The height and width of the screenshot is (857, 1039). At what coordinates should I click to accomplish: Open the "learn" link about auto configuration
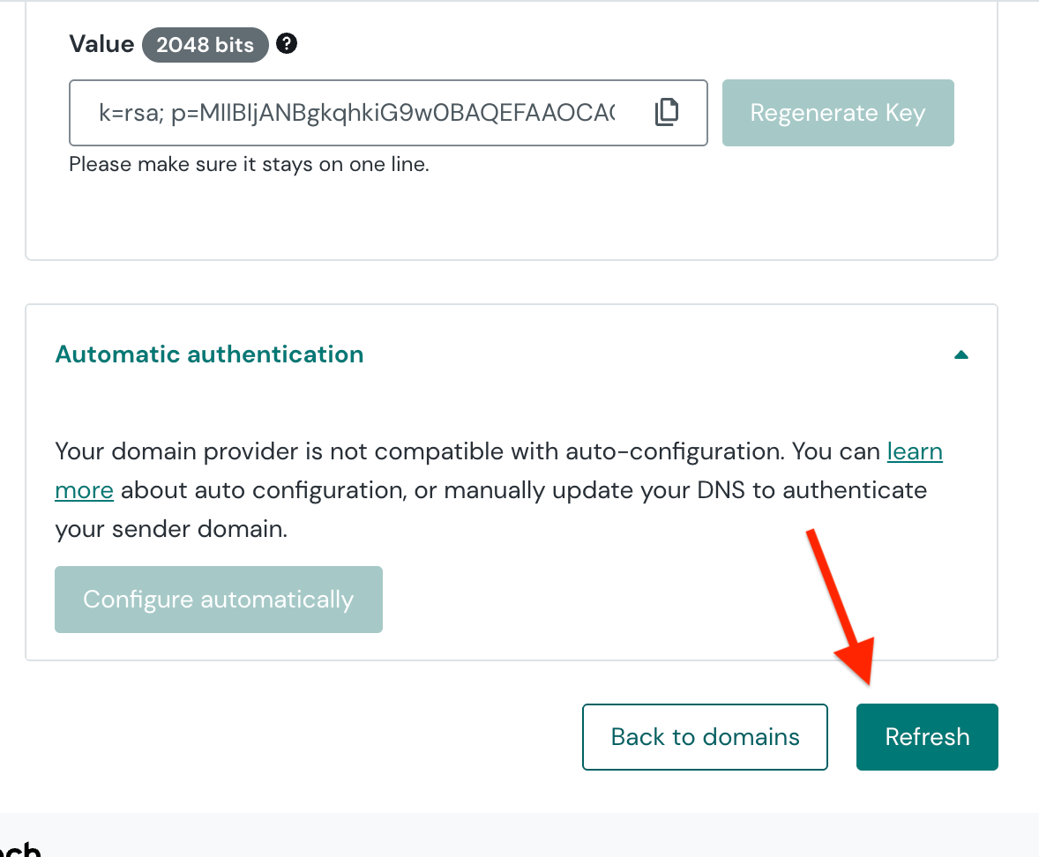tap(915, 451)
